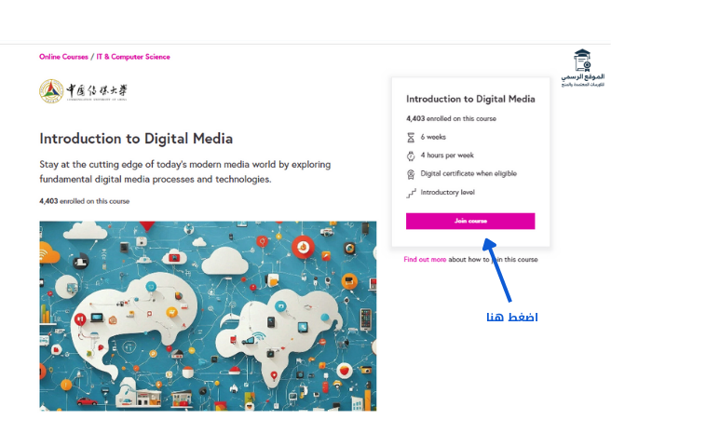This screenshot has height=447, width=706.
Task: Open the Online Courses breadcrumb link
Action: [63, 57]
